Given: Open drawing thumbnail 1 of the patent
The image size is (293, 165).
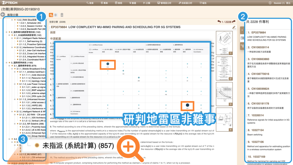Looking at the screenshot, I should [224, 43].
